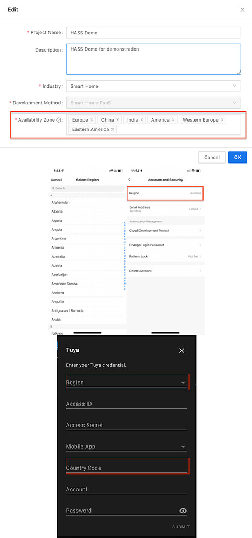Image resolution: width=252 pixels, height=538 pixels.
Task: Select Armenia in region list
Action: (x=87, y=247)
